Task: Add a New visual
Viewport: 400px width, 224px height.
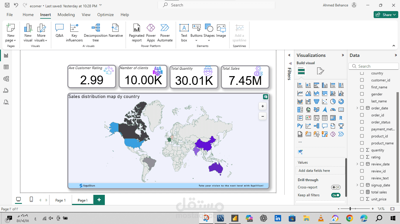Action: pos(28,33)
